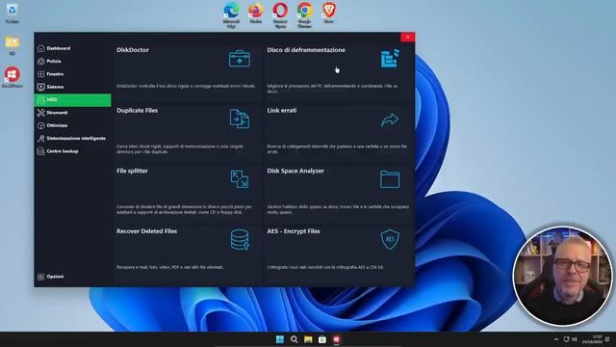
Task: Click the Opzioni gear icon
Action: (x=40, y=277)
